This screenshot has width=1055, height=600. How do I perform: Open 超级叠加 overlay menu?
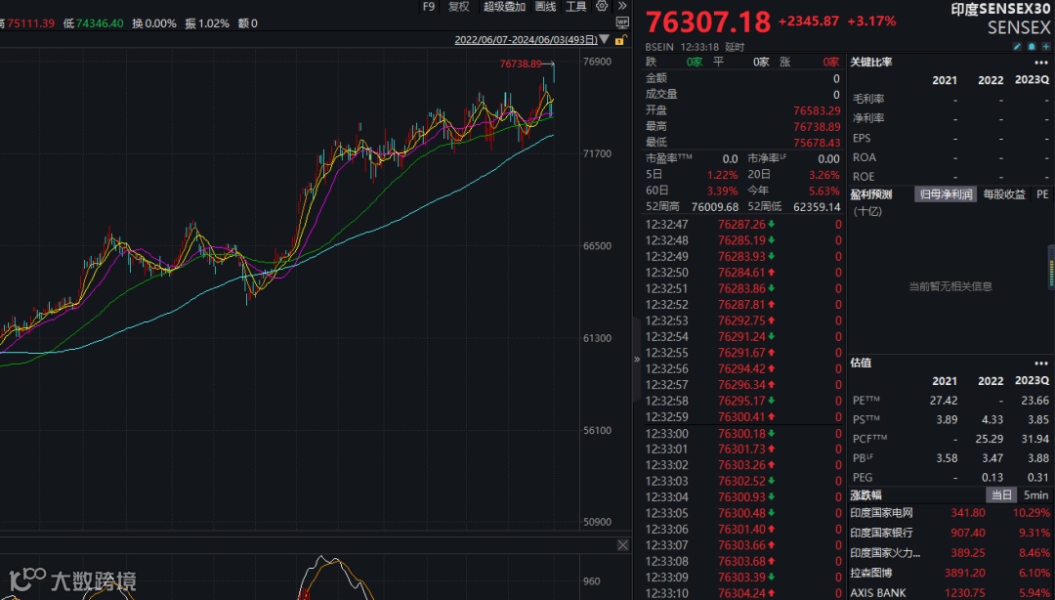point(504,6)
